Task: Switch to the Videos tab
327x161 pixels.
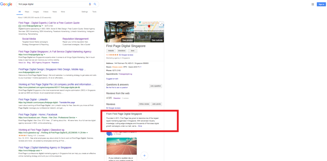Action: pos(46,12)
